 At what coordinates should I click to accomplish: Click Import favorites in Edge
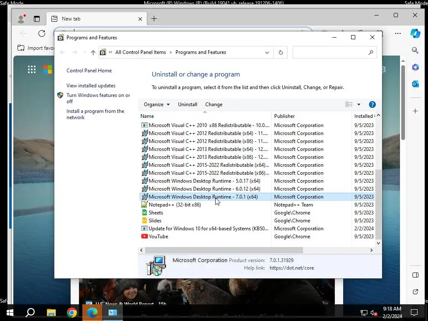pyautogui.click(x=36, y=48)
